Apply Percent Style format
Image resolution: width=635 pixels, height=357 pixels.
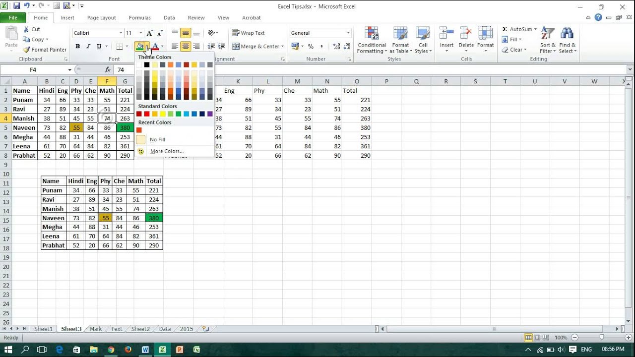pos(311,47)
